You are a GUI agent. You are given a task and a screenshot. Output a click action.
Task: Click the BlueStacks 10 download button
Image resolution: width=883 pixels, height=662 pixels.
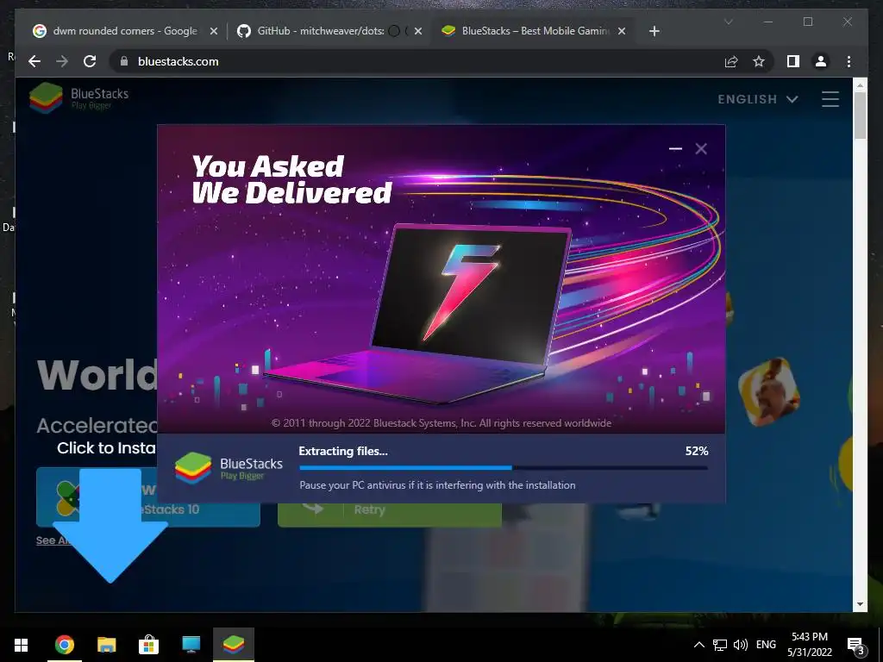click(148, 498)
